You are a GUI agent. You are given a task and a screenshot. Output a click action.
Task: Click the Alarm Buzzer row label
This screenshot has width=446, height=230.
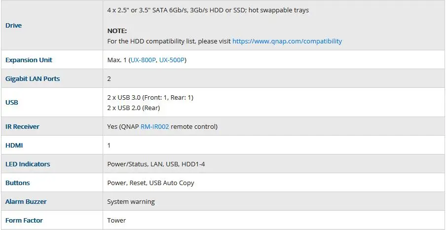pyautogui.click(x=26, y=201)
